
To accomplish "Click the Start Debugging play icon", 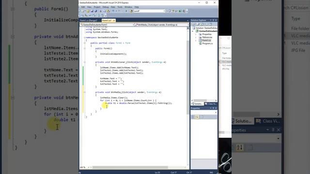I will pyautogui.click(x=126, y=11).
